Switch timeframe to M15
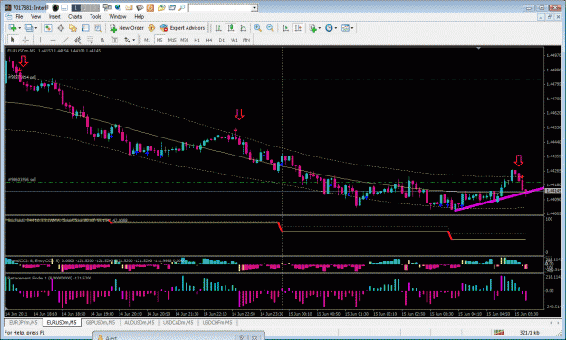 (172, 40)
